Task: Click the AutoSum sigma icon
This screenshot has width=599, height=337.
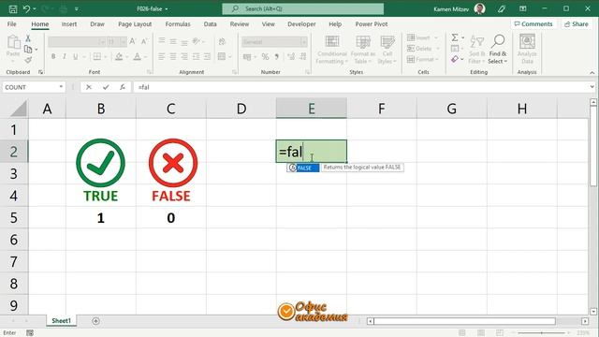Action: tap(455, 37)
